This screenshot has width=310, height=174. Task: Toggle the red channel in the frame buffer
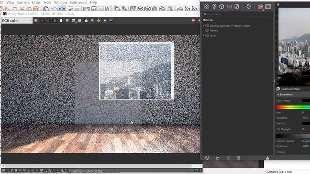(42, 20)
